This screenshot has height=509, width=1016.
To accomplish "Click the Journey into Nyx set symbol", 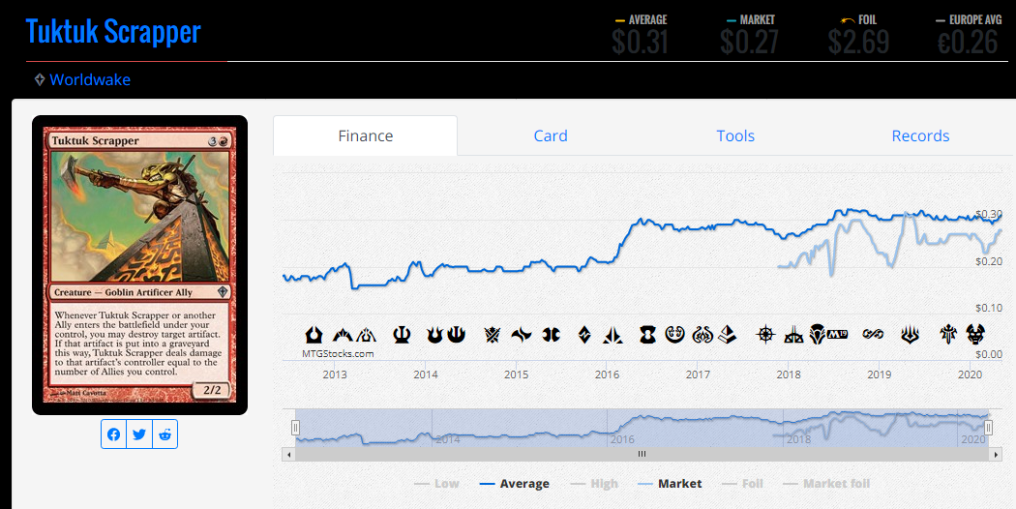I will pos(456,335).
